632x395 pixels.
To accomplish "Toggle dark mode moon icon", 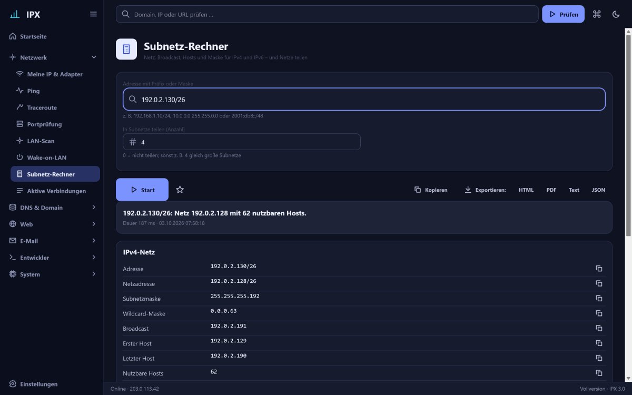I will [616, 14].
